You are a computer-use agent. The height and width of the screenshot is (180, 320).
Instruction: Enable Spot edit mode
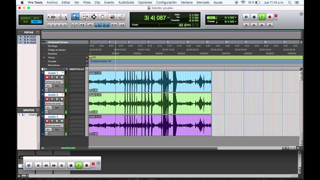click(x=36, y=18)
